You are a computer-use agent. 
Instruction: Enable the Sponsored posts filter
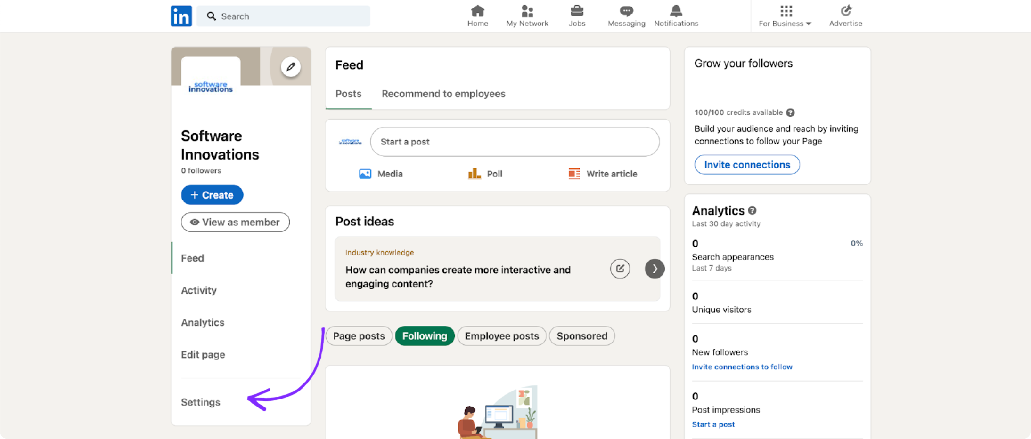click(x=581, y=335)
